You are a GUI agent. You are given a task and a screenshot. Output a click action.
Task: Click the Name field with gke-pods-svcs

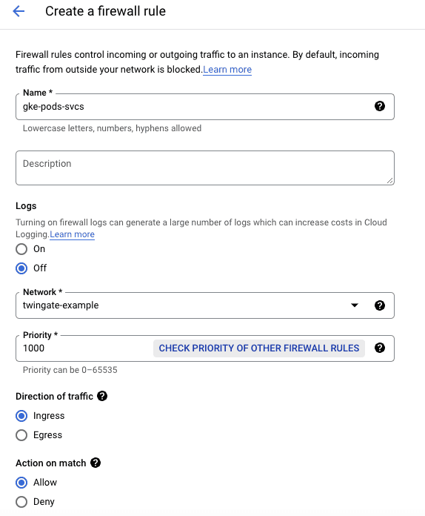[205, 107]
